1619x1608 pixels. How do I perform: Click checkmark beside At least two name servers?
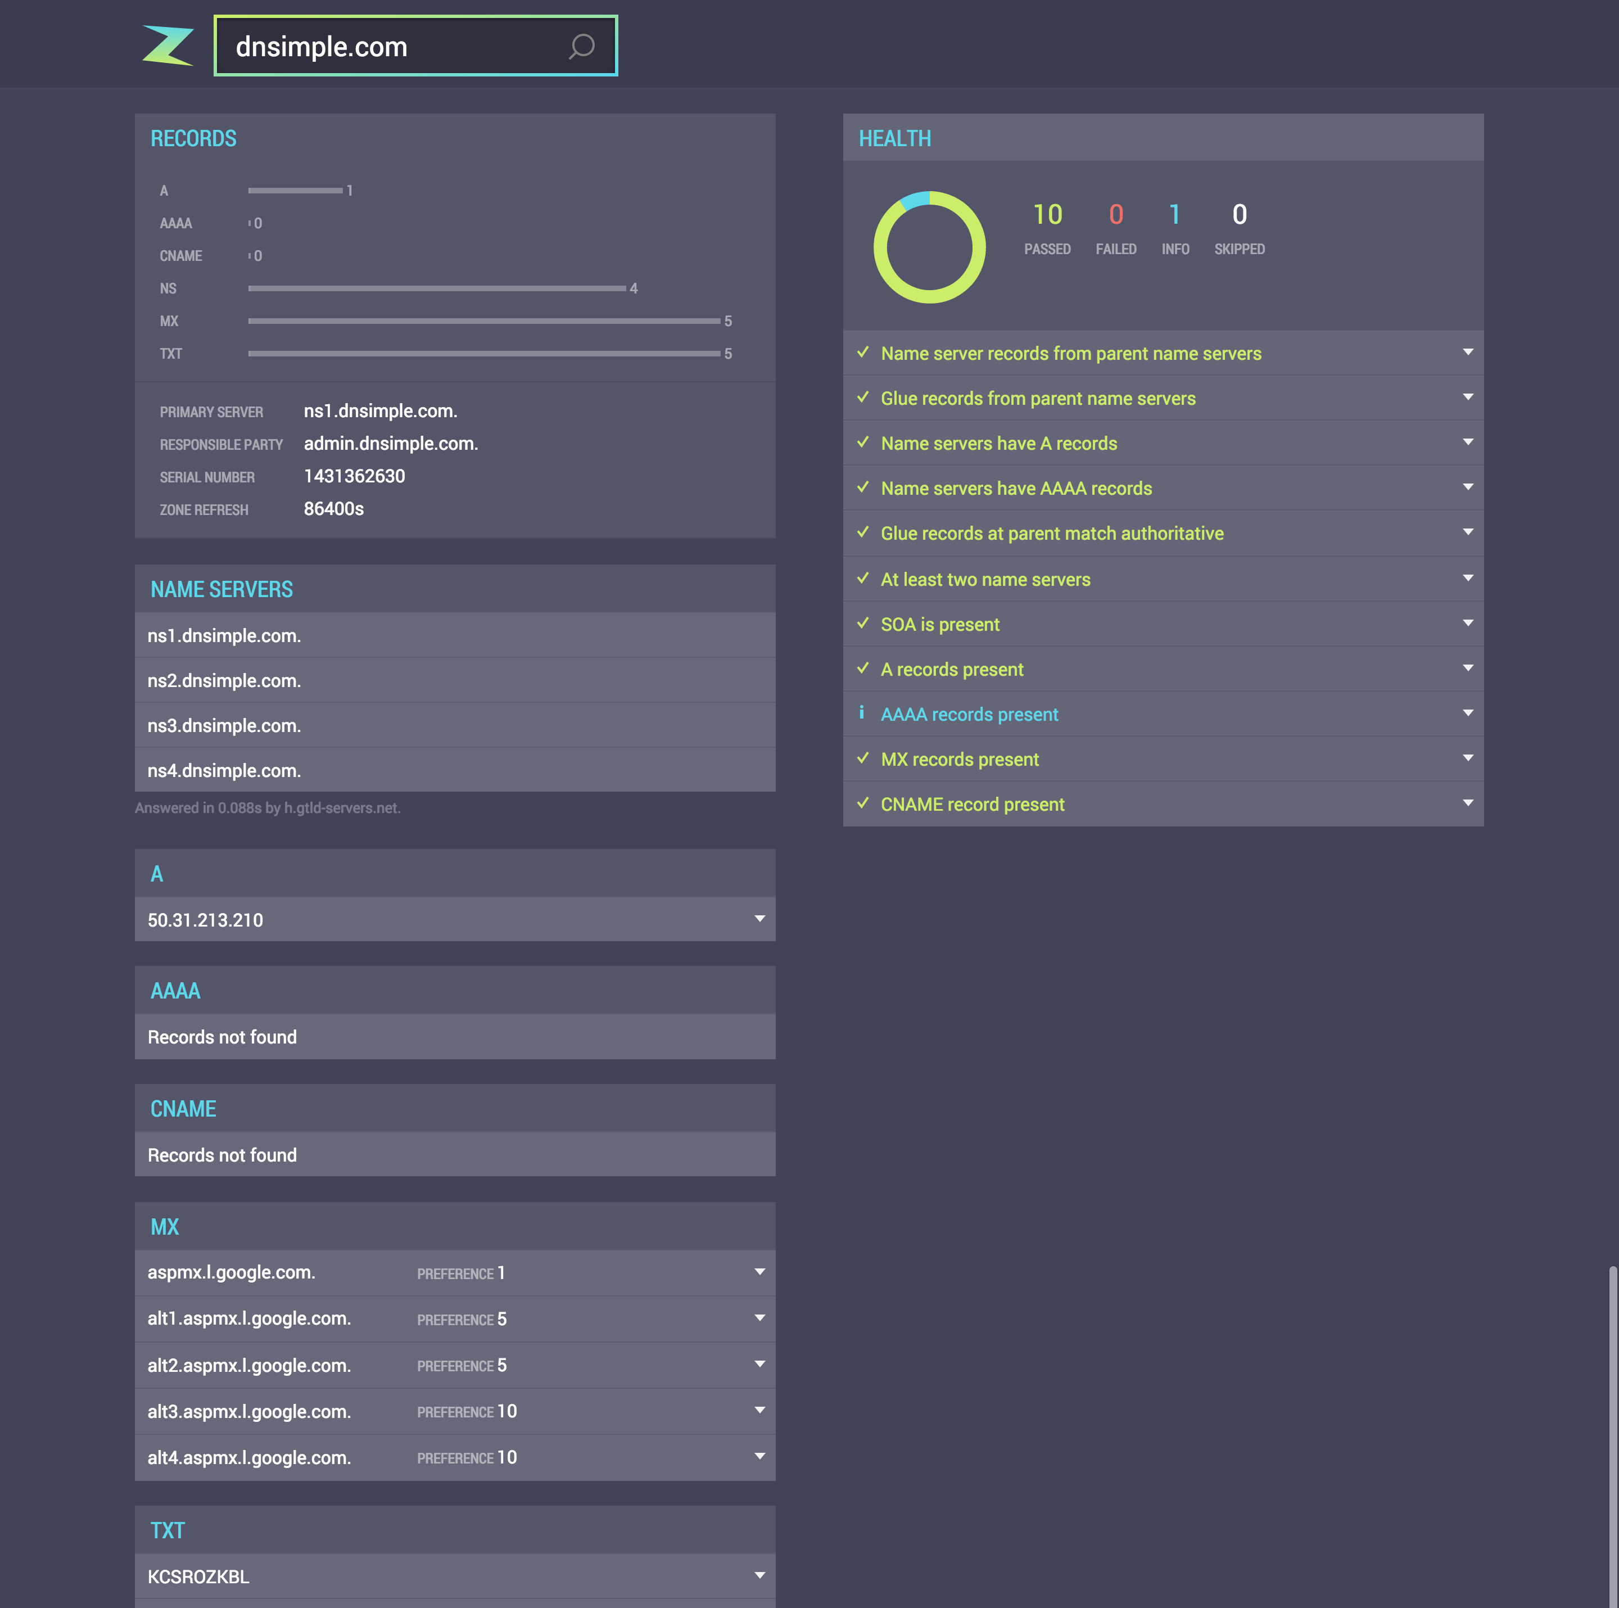coord(862,578)
